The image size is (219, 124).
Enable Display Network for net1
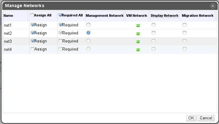(x=153, y=25)
